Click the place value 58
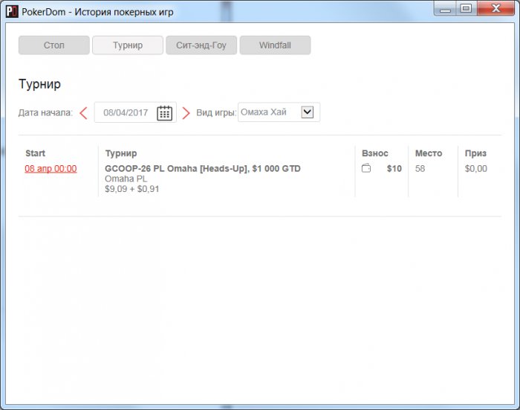Screen dimensions: 520x410 (x=420, y=169)
